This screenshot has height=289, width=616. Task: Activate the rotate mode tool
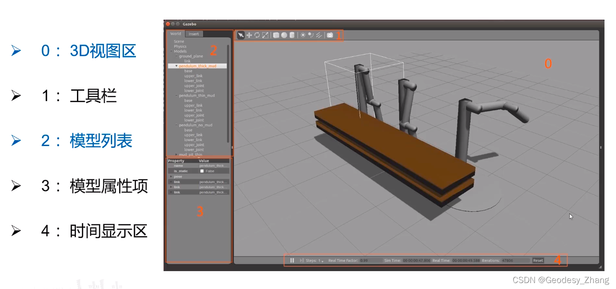[x=257, y=35]
